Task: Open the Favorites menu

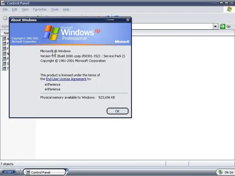Action: click(x=40, y=9)
